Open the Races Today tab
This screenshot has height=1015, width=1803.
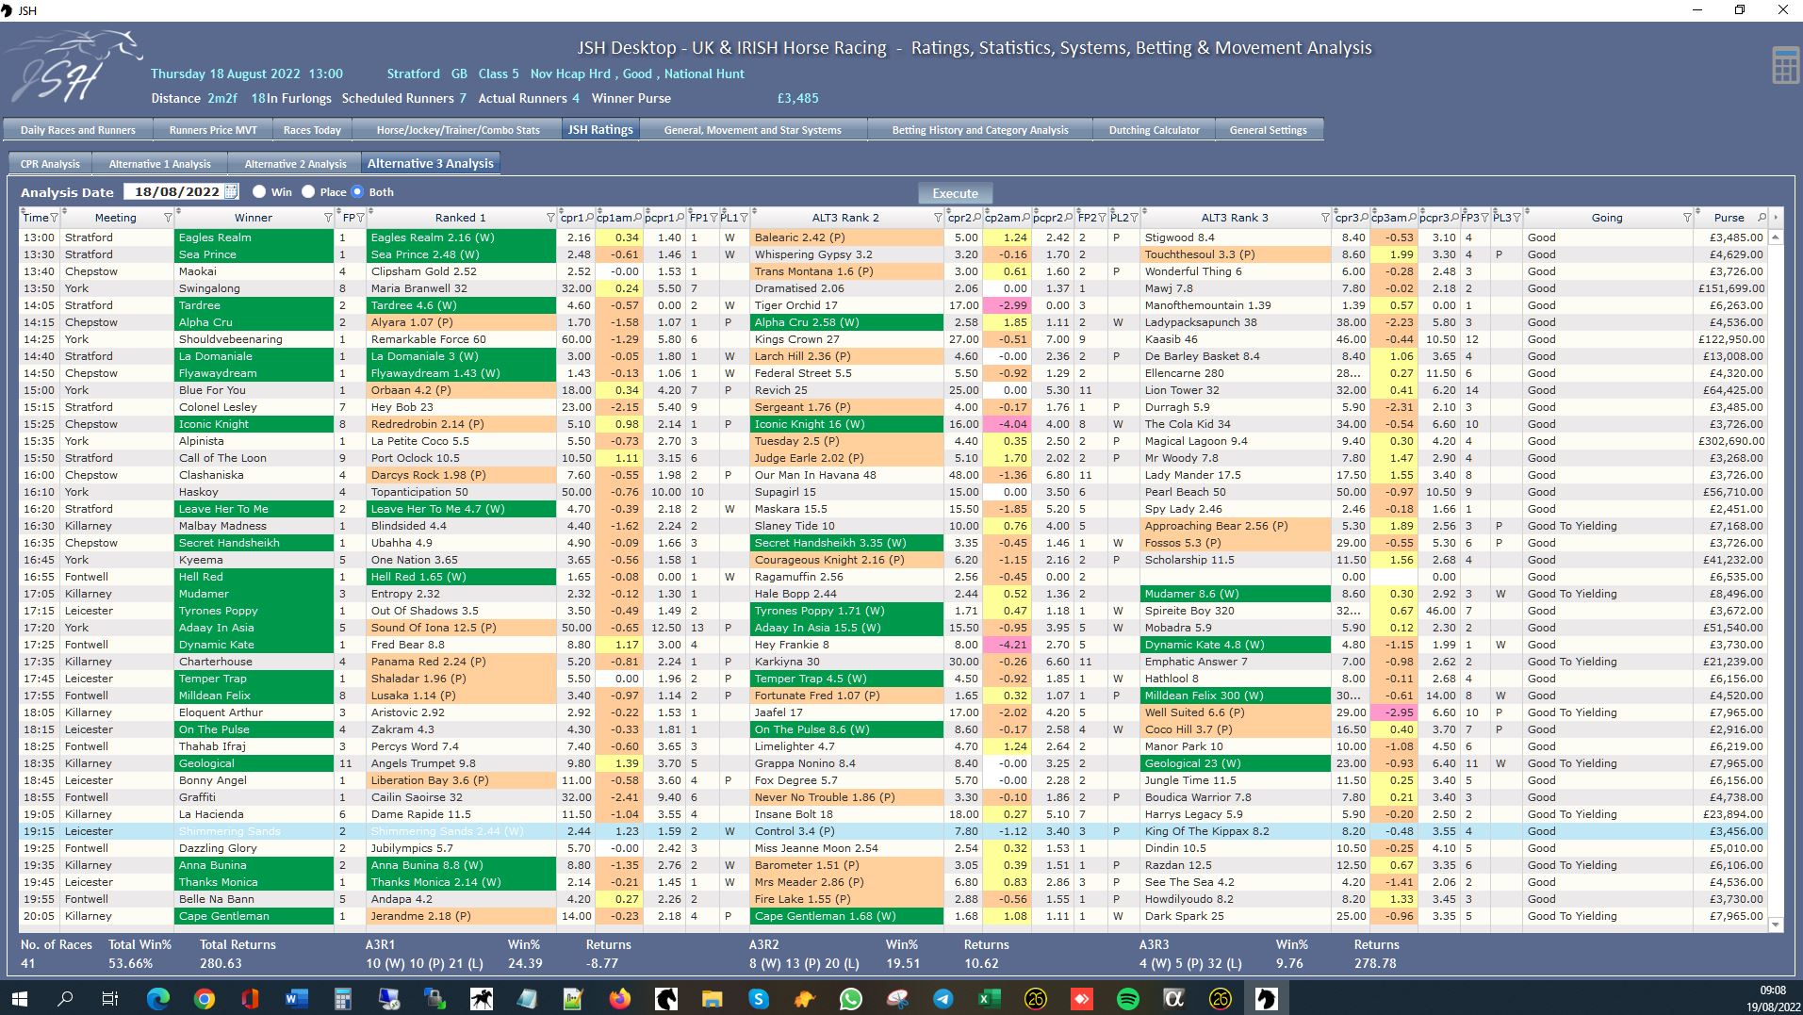(312, 130)
